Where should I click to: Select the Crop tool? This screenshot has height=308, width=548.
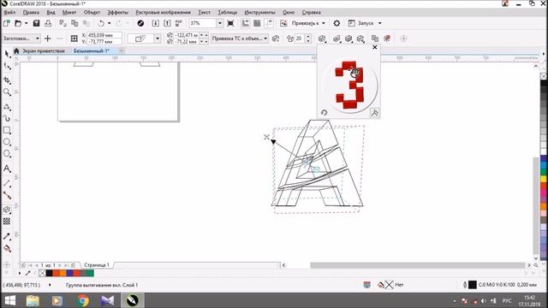(7, 80)
